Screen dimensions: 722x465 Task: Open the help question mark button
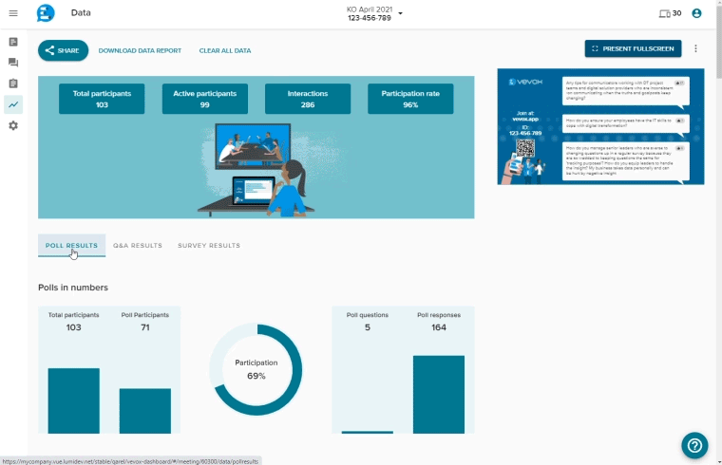[x=694, y=445]
